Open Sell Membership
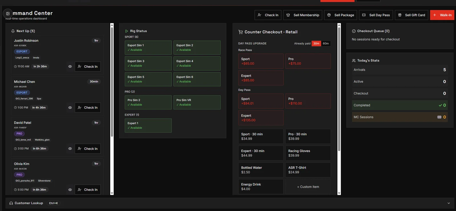This screenshot has width=456, height=211. click(x=303, y=15)
